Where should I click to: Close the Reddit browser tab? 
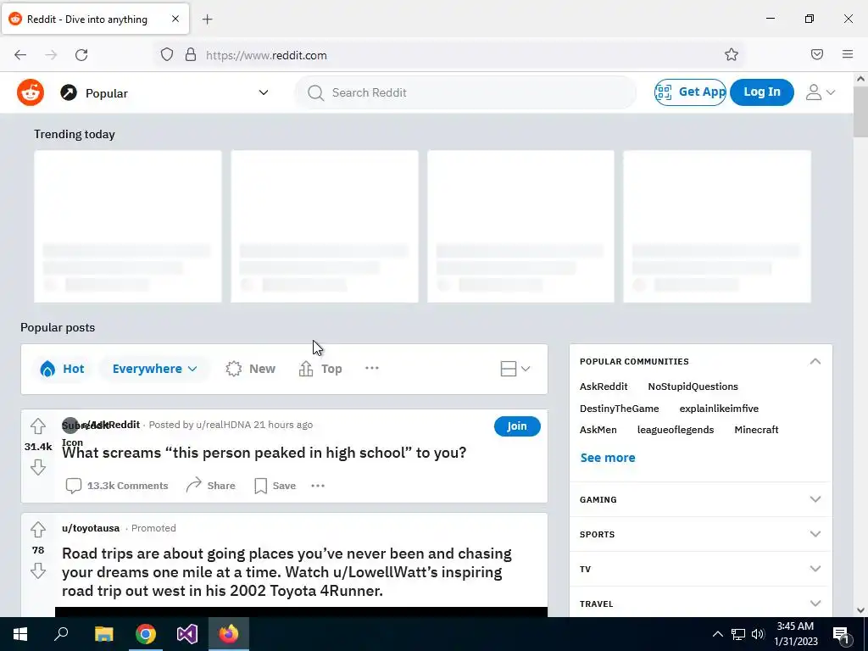pos(175,19)
